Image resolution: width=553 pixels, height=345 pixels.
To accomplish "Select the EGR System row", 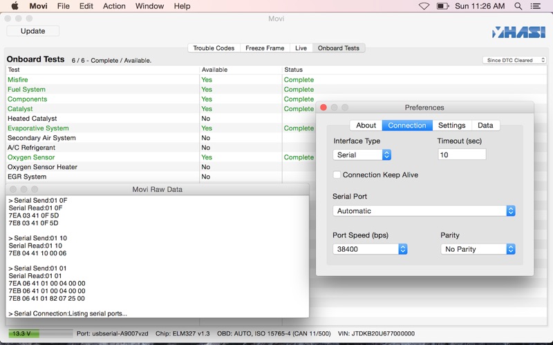I will click(161, 177).
